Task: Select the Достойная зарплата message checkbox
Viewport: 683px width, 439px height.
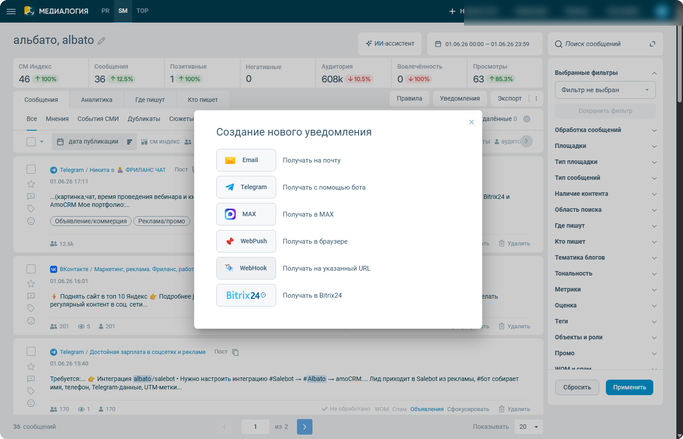Action: click(31, 351)
